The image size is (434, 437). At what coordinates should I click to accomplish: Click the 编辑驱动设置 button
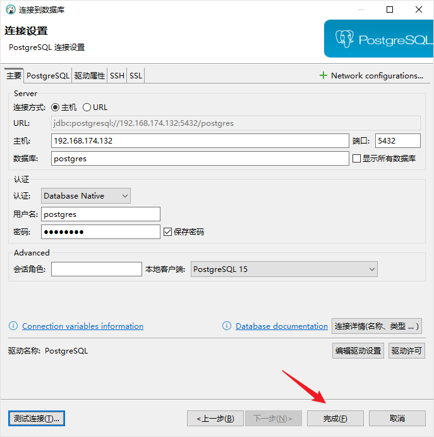[358, 350]
